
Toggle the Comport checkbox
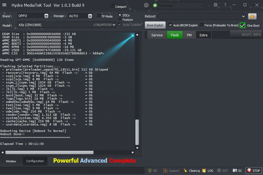click(112, 6)
